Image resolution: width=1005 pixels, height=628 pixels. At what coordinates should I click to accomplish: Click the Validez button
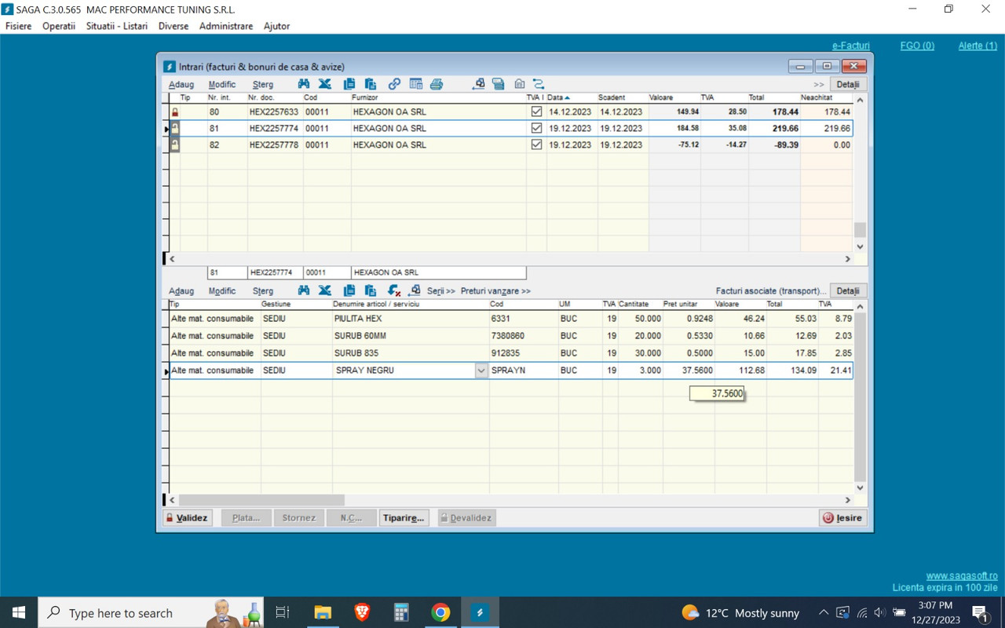click(x=188, y=518)
